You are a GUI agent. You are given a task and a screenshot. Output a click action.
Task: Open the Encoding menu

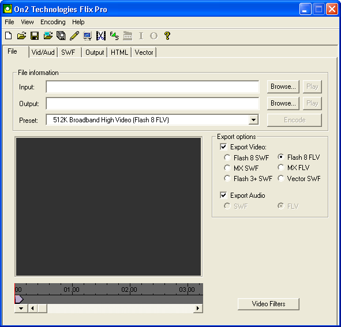pyautogui.click(x=53, y=22)
